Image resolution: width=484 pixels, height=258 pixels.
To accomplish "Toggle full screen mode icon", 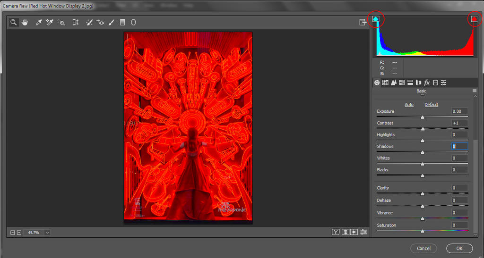I will tap(363, 22).
